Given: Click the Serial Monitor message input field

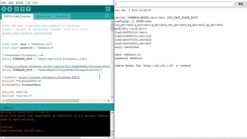Looking at the screenshot, I should click(174, 4).
